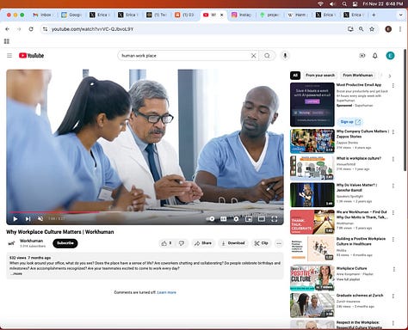Image resolution: width=408 pixels, height=330 pixels.
Task: Open the YouTube account avatar menu
Action: click(x=390, y=56)
